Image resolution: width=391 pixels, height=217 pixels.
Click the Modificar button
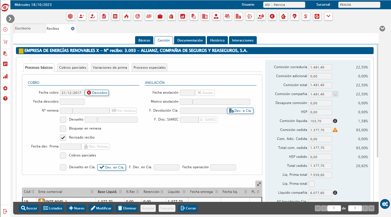pyautogui.click(x=101, y=208)
